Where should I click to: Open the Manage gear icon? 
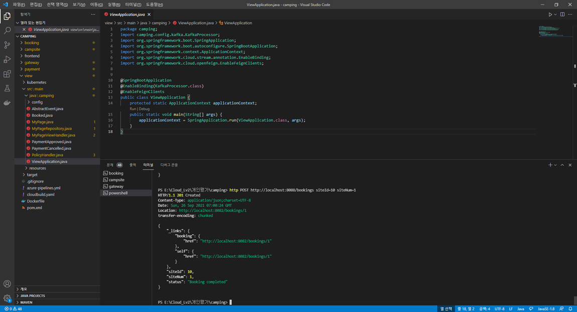click(x=7, y=298)
